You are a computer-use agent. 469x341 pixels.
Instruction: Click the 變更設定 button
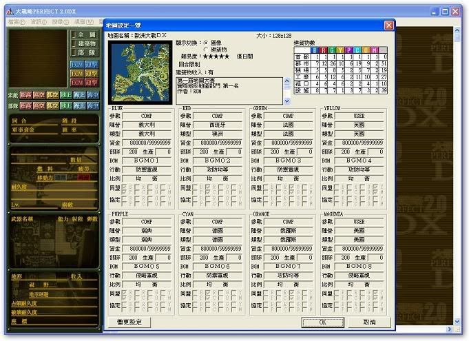[129, 322]
